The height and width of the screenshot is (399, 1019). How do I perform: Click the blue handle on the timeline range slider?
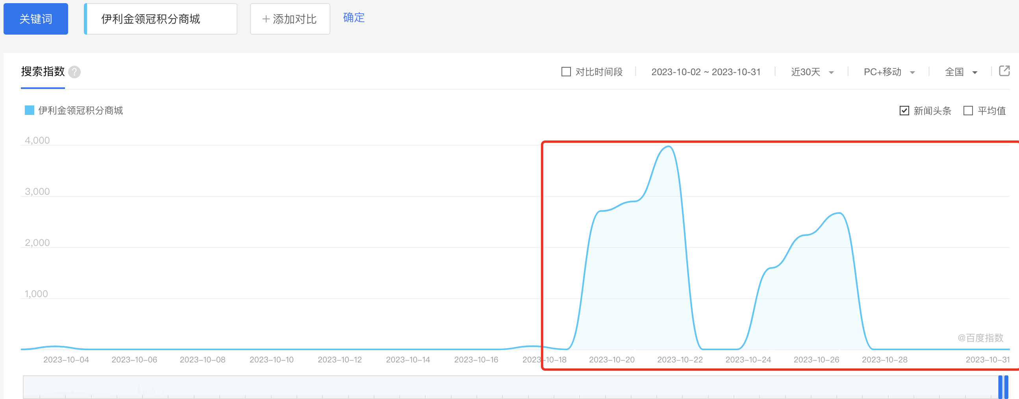click(x=1003, y=387)
